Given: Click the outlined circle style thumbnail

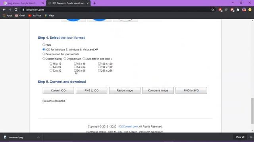Looking at the screenshot, I should (125, 20).
